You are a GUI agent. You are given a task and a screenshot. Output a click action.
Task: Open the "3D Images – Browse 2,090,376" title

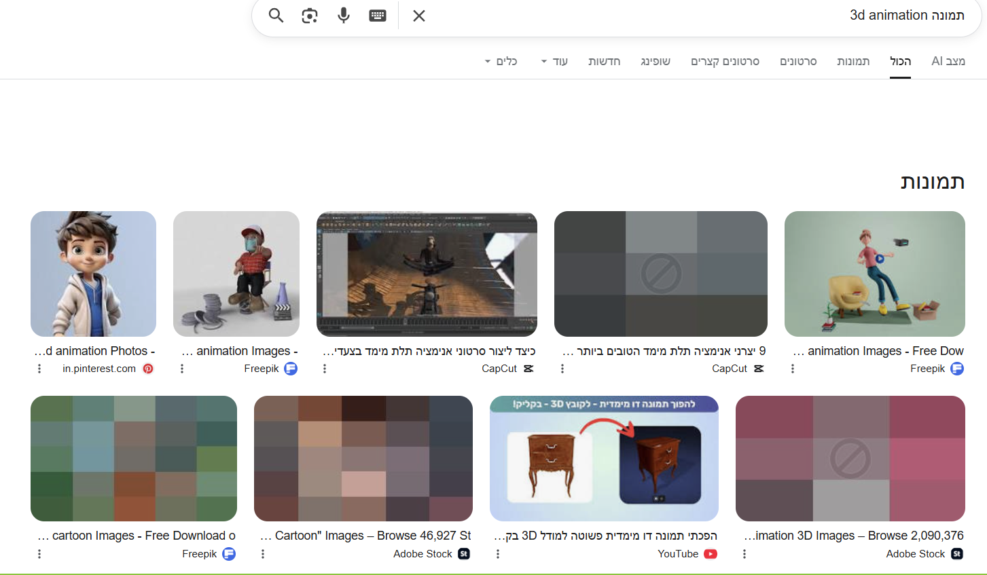tap(854, 536)
